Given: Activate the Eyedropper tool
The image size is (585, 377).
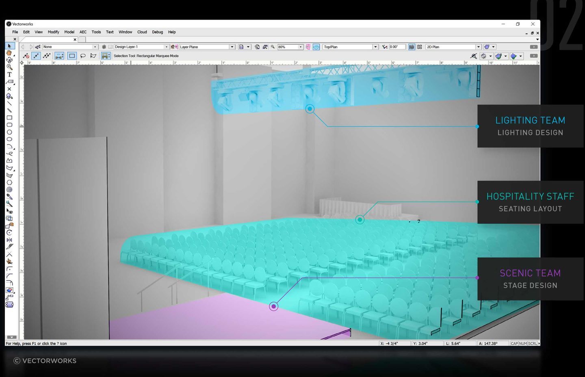Looking at the screenshot, I should point(9,197).
